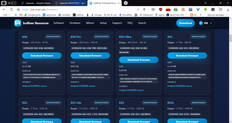Screen dimensions: 232x123
Task: Open the Gmail bookmark icon
Action: click(21, 15)
